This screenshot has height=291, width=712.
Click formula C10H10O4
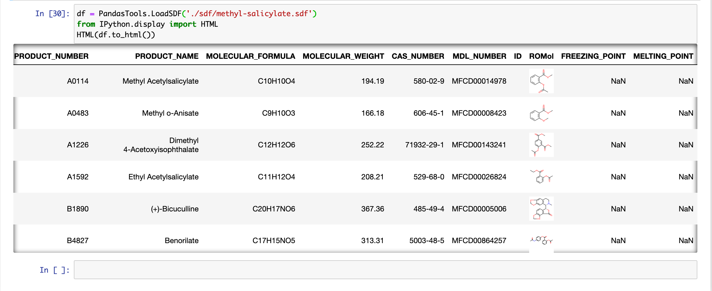[276, 81]
